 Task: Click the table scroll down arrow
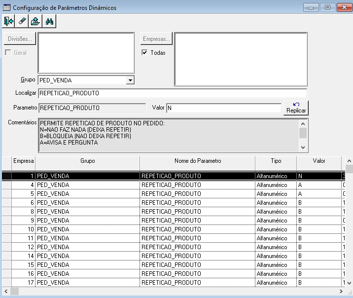point(349,283)
